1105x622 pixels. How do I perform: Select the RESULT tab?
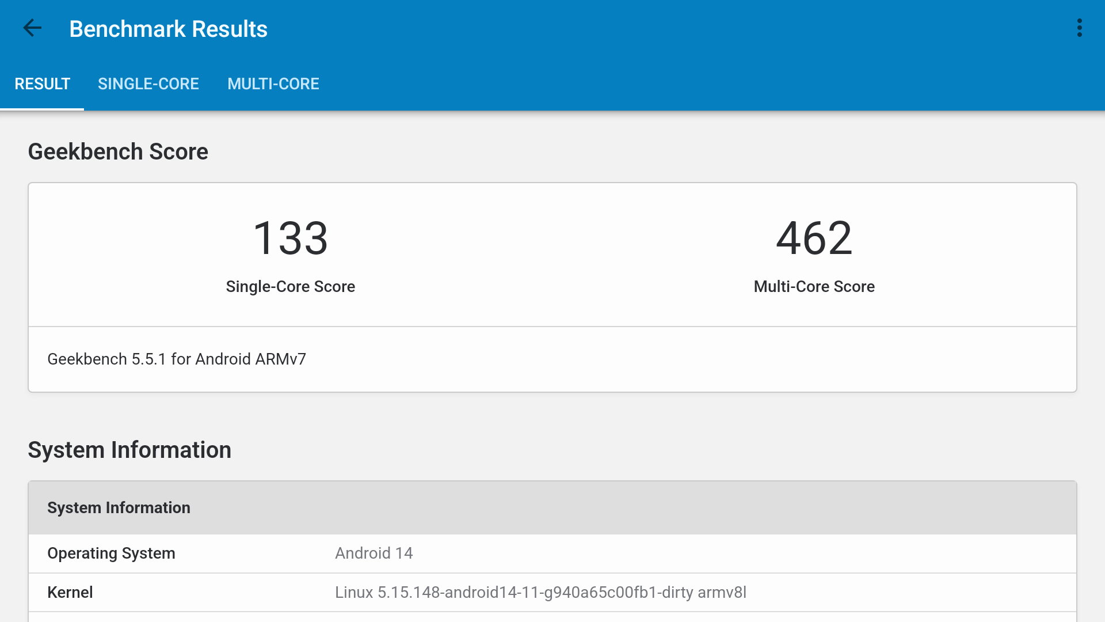pos(42,84)
